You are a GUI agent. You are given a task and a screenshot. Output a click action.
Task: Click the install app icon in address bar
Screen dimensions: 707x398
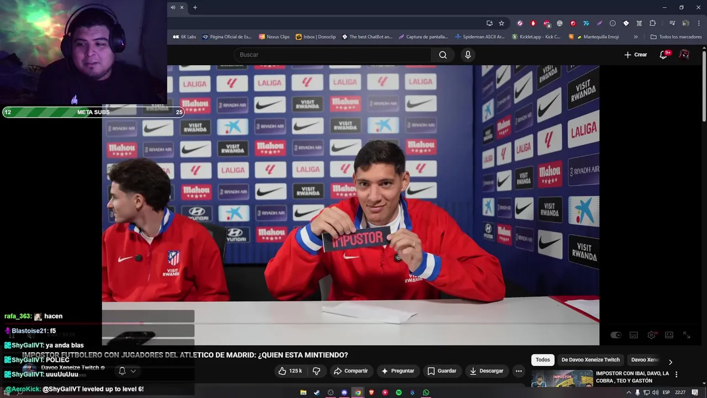[x=489, y=23]
